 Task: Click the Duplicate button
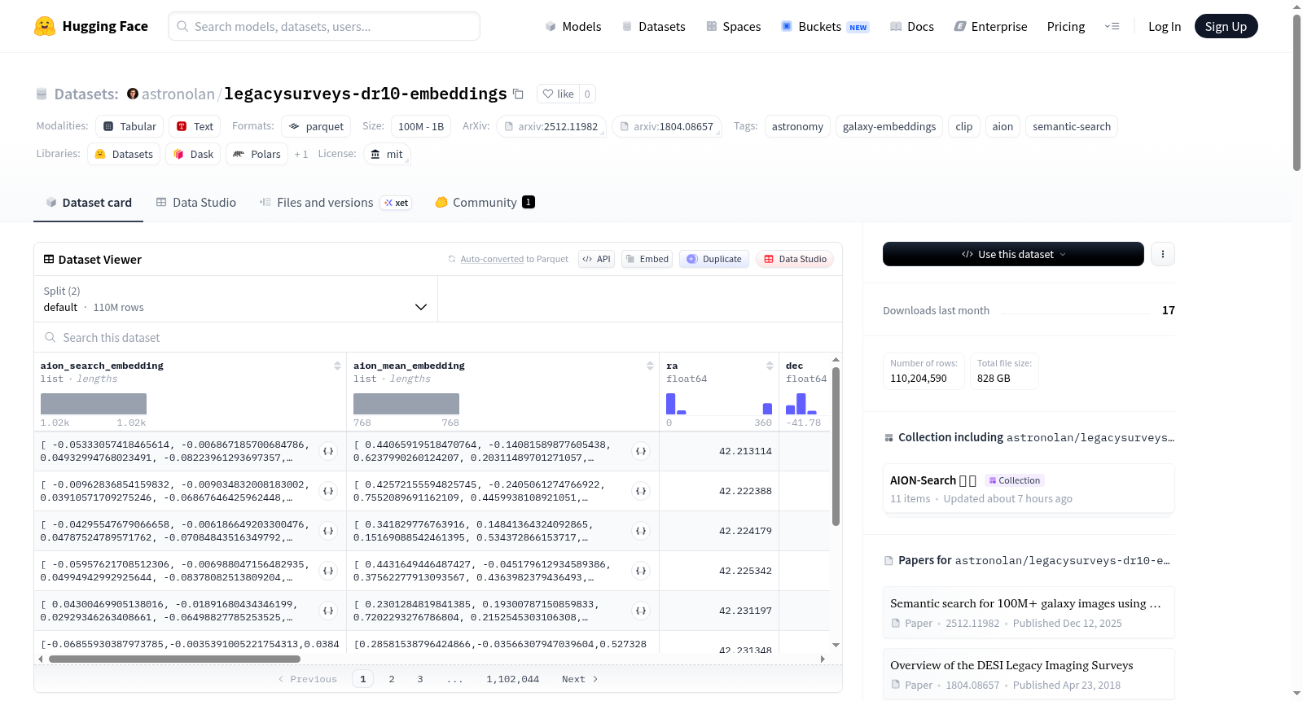point(714,259)
